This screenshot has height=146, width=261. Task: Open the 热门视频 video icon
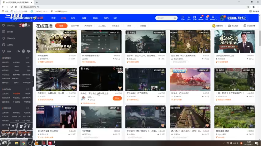229,26
